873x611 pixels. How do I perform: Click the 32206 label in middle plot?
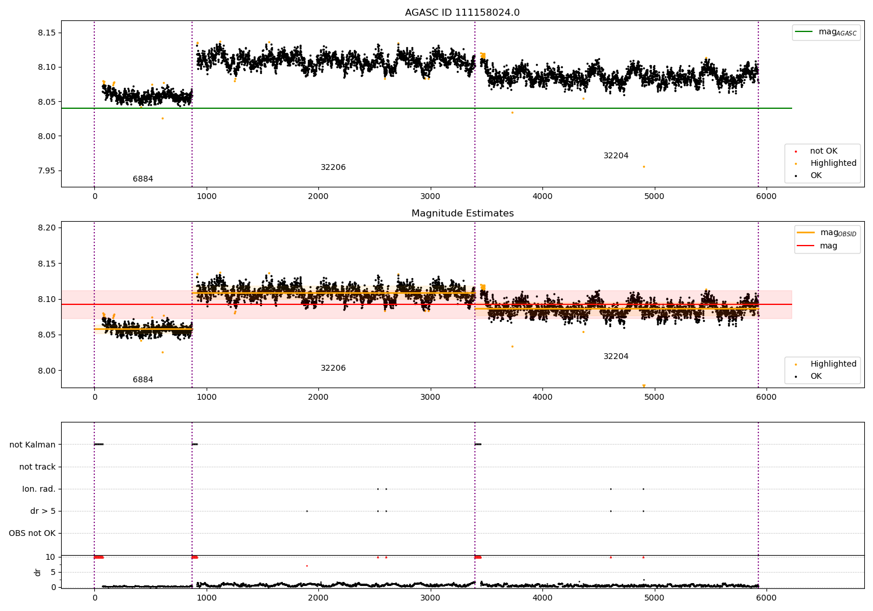click(333, 368)
